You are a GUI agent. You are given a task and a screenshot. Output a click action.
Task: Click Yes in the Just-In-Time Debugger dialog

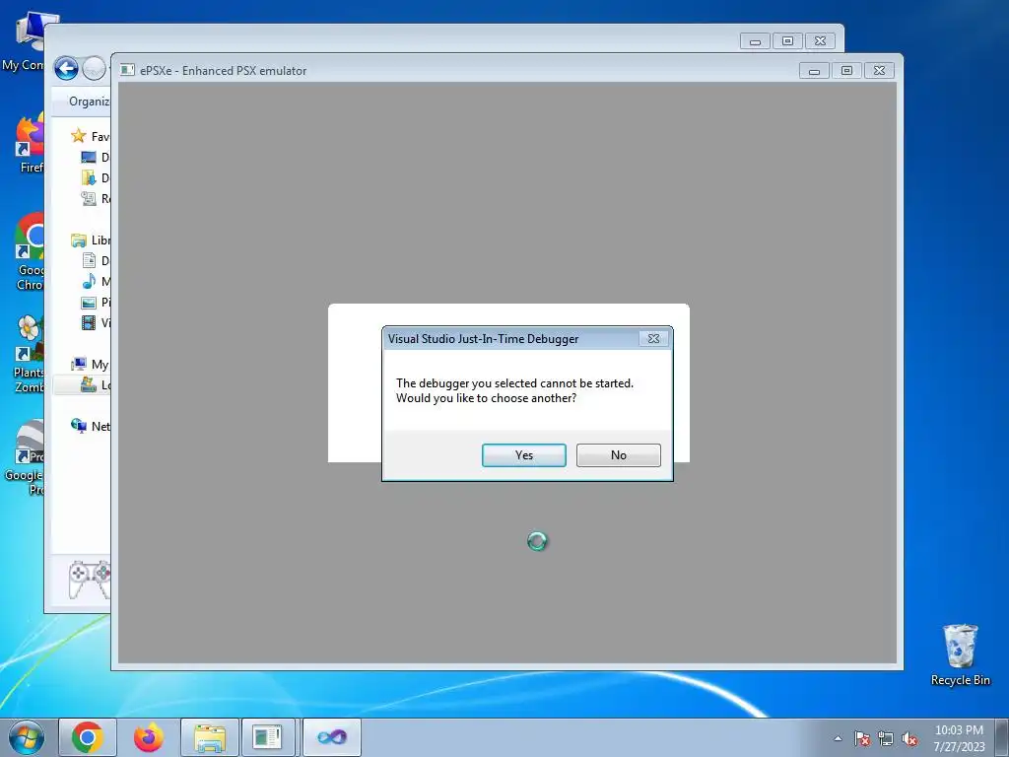click(x=524, y=455)
